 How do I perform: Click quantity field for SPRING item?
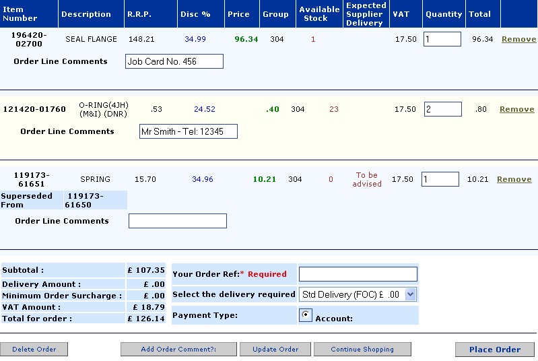point(440,179)
